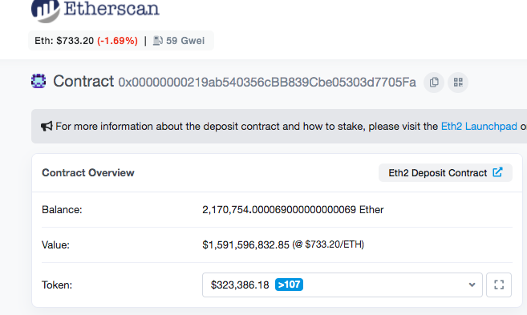Screen dimensions: 527x315
Task: Click the gas pump Gwei icon
Action: point(158,41)
